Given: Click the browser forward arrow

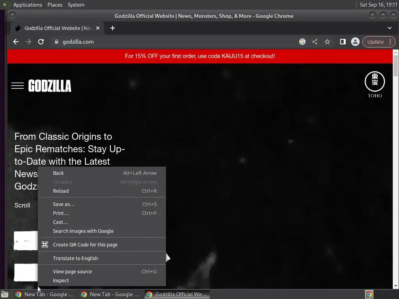Looking at the screenshot, I should click(x=28, y=42).
